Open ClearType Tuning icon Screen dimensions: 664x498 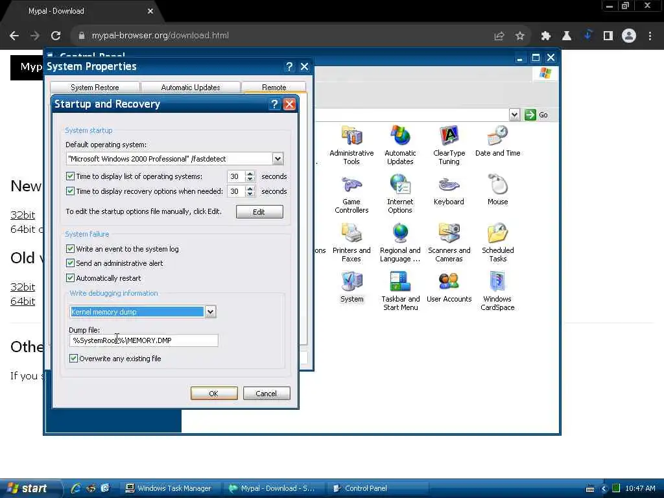point(449,145)
